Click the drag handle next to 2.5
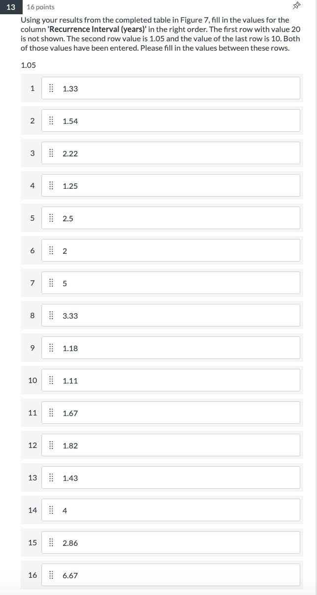 coord(51,218)
